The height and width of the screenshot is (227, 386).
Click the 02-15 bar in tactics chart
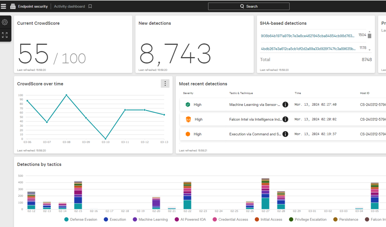(x=78, y=195)
